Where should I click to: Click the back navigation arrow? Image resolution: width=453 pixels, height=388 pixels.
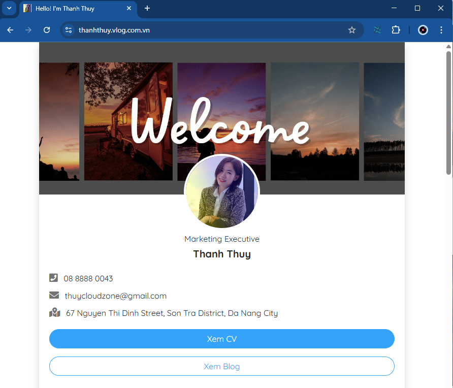click(10, 30)
